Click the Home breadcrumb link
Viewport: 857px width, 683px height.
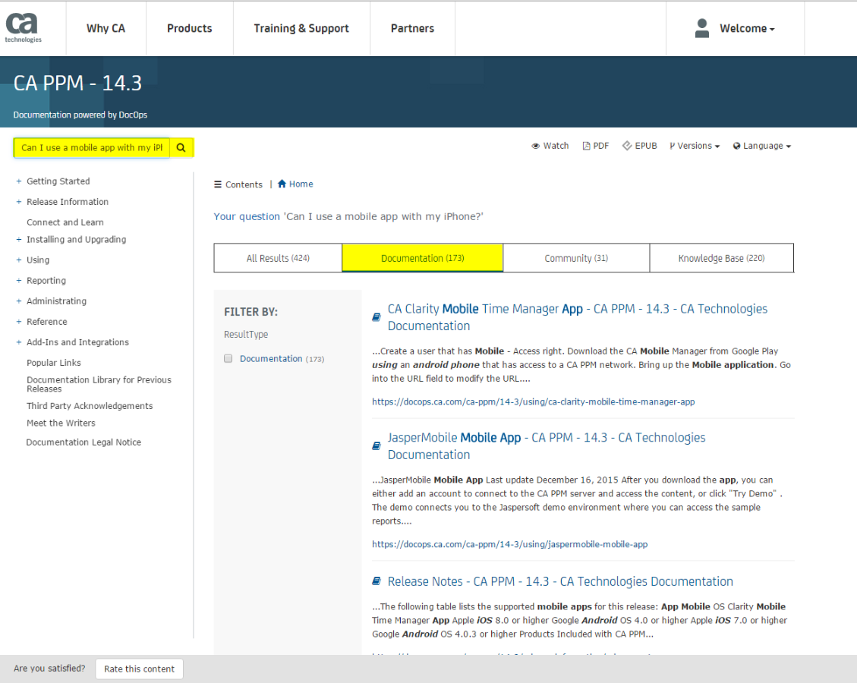301,184
